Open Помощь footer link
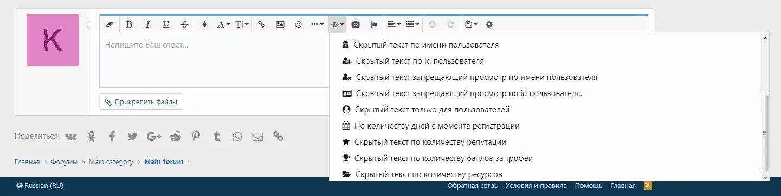Screen dimensions: 781x196 [x=589, y=186]
